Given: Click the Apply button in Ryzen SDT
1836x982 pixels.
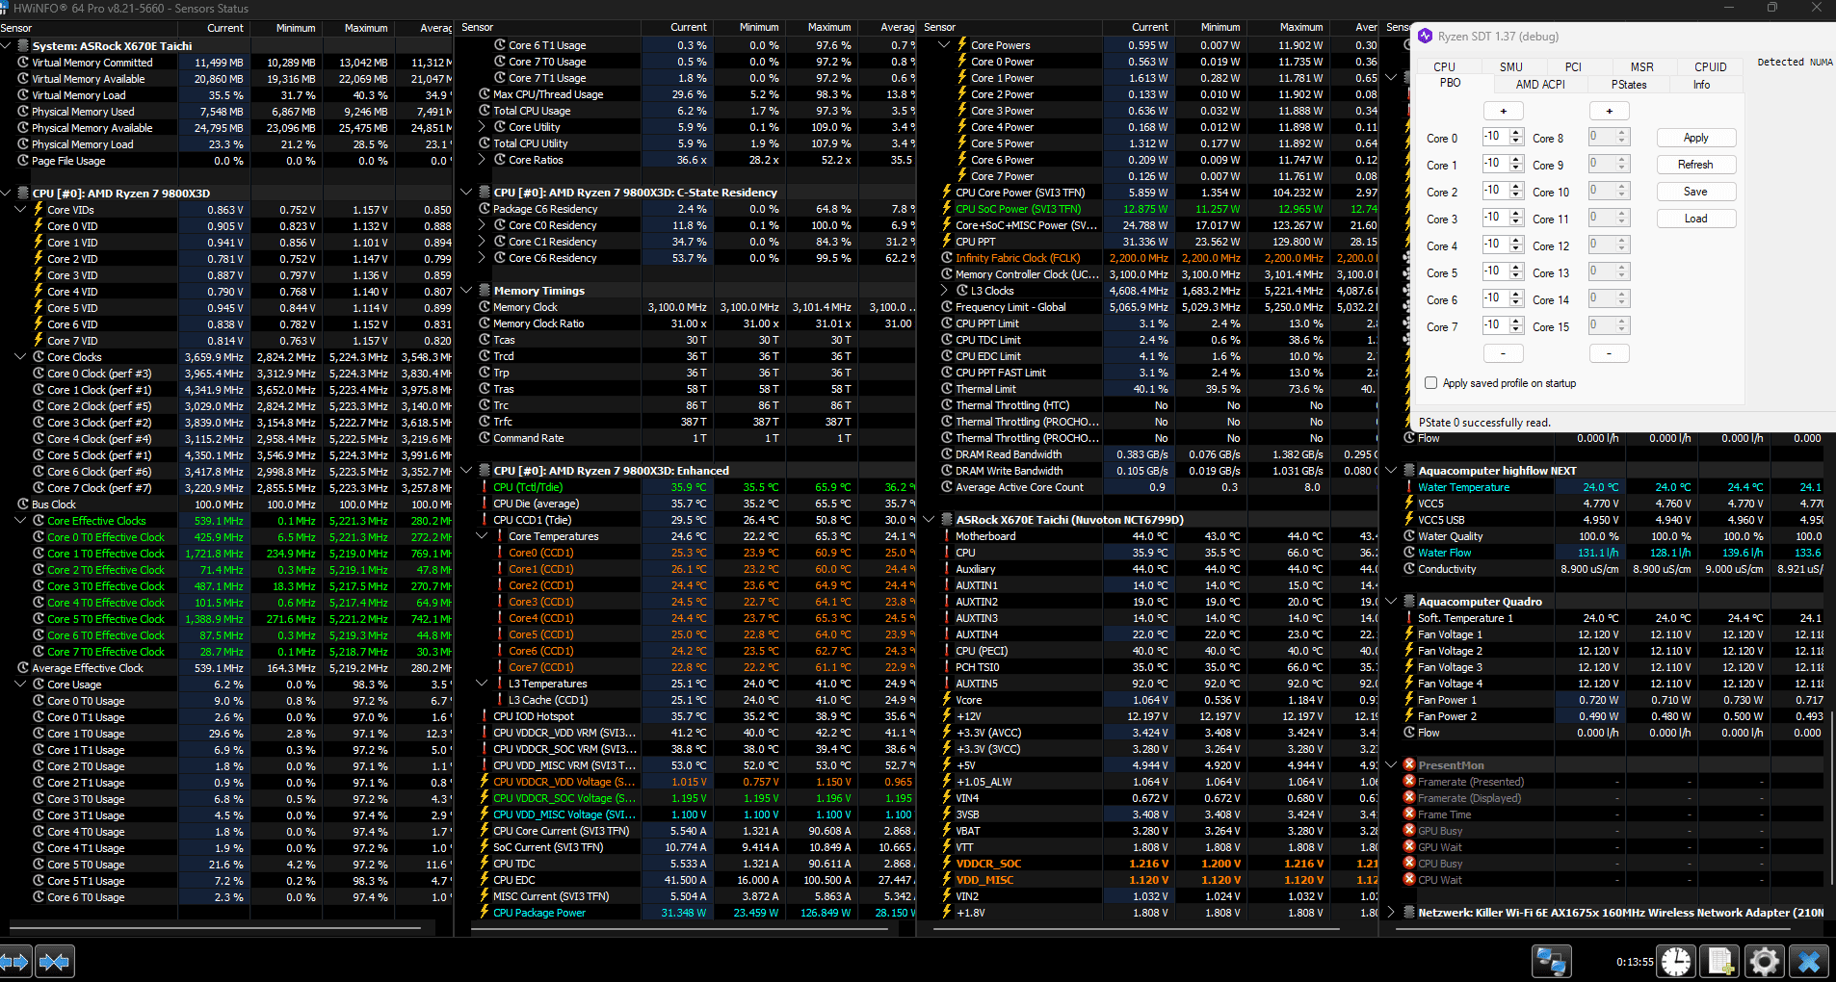Looking at the screenshot, I should (1696, 138).
